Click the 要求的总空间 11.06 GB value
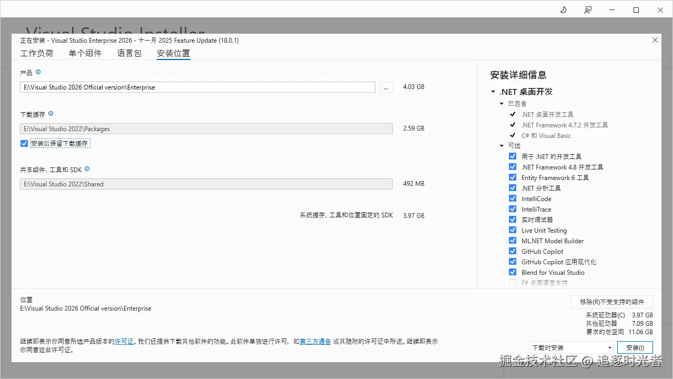This screenshot has height=379, width=673. 641,332
